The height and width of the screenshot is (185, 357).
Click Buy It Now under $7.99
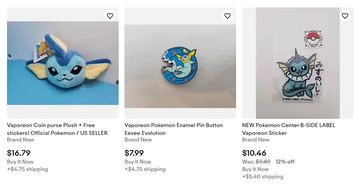(x=138, y=162)
